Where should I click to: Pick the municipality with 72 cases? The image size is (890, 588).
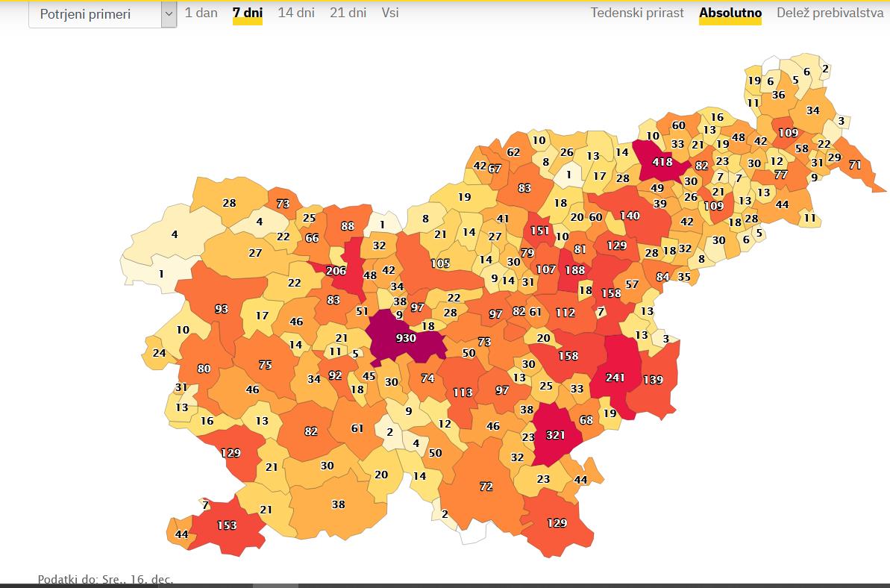click(x=486, y=487)
